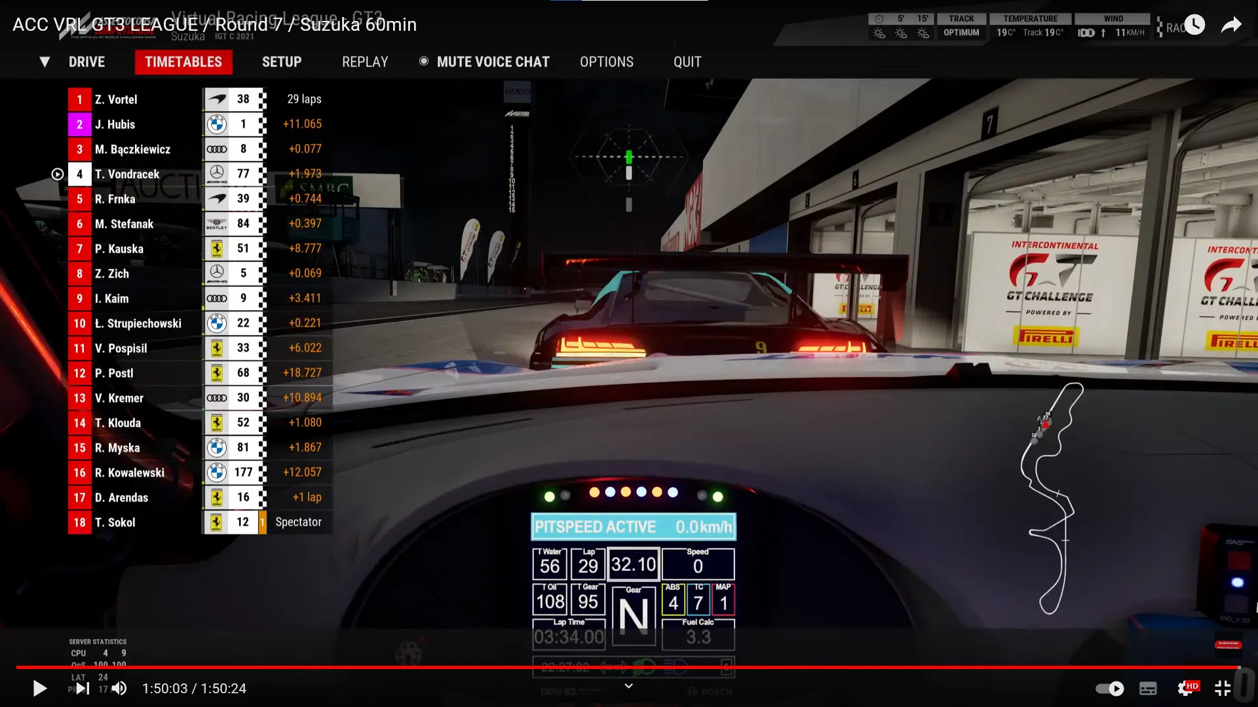The height and width of the screenshot is (707, 1258).
Task: Select driver T. Klouda row
Action: point(200,423)
